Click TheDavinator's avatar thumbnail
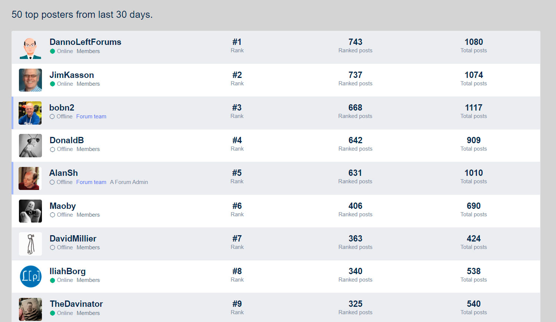This screenshot has width=556, height=322. [x=30, y=309]
